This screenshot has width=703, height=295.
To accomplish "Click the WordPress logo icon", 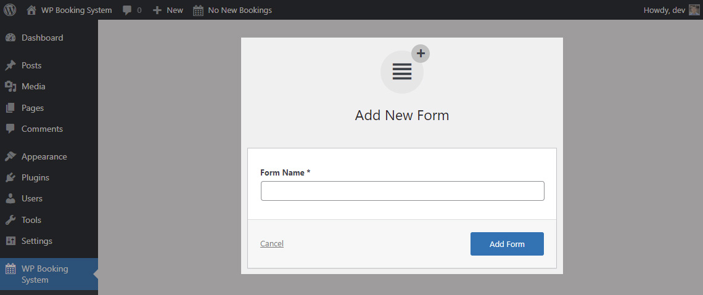I will 10,10.
